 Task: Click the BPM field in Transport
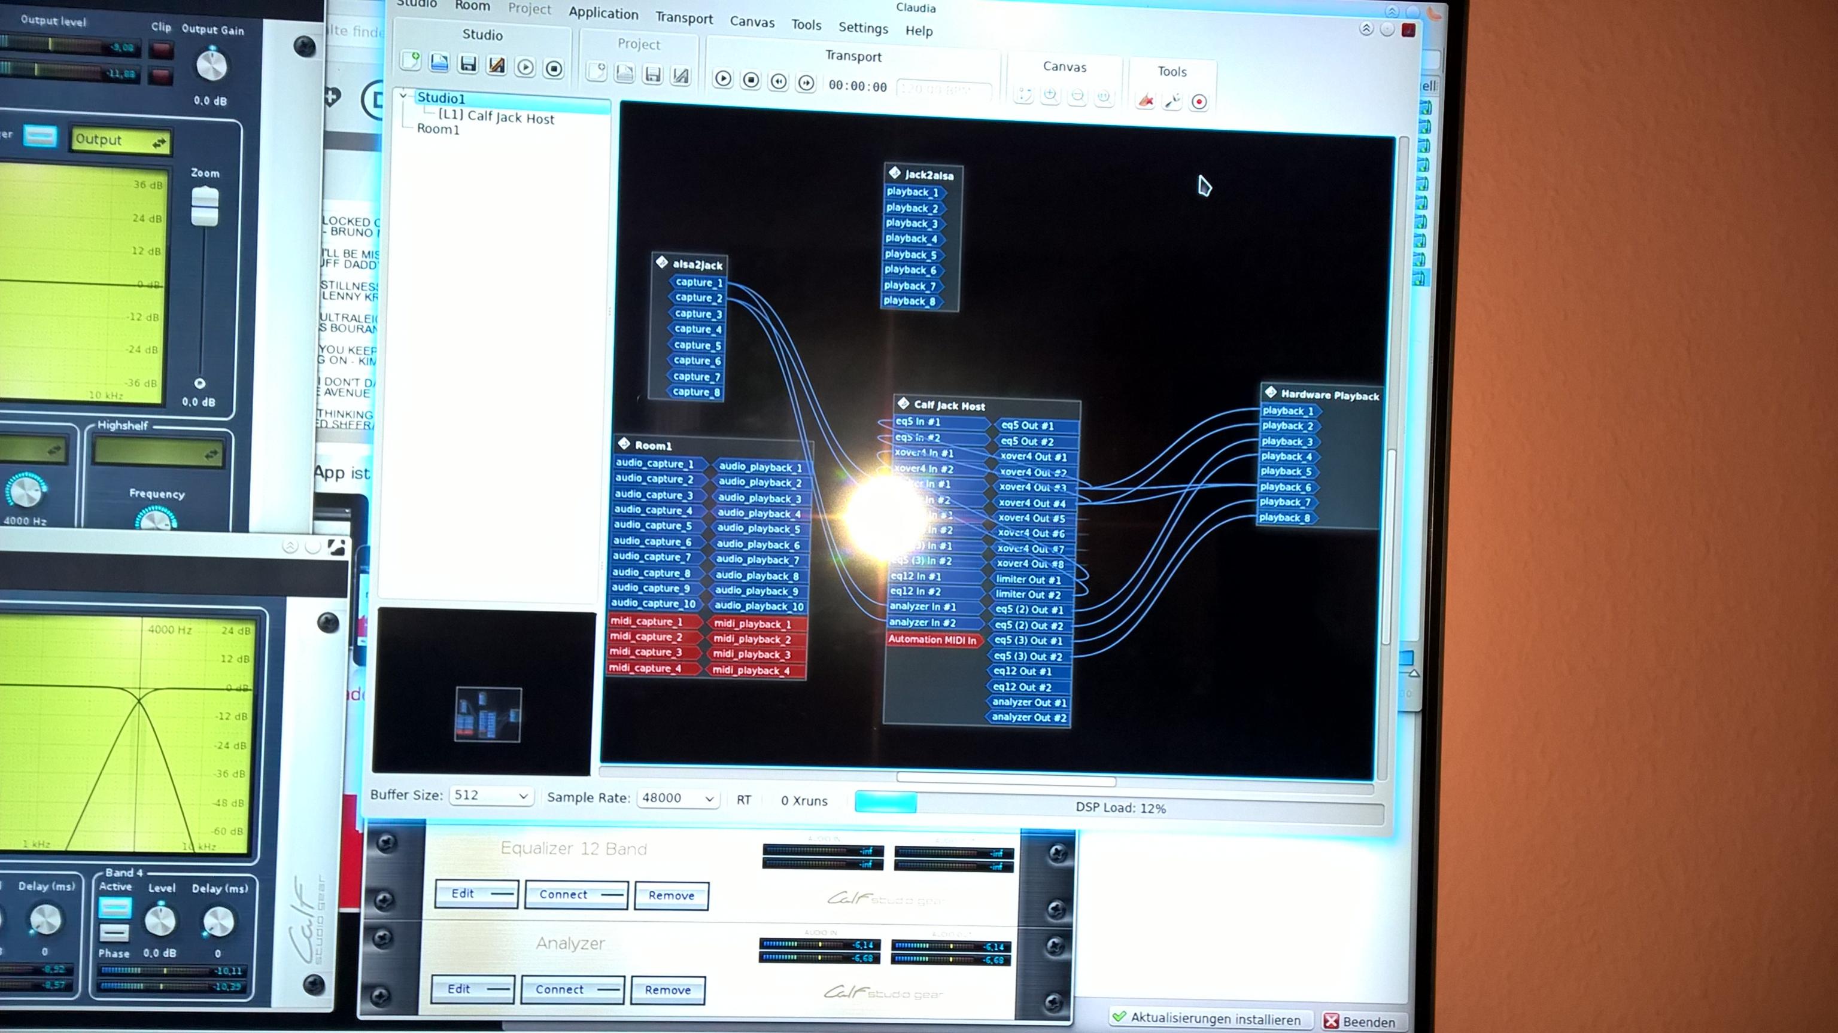pyautogui.click(x=944, y=90)
